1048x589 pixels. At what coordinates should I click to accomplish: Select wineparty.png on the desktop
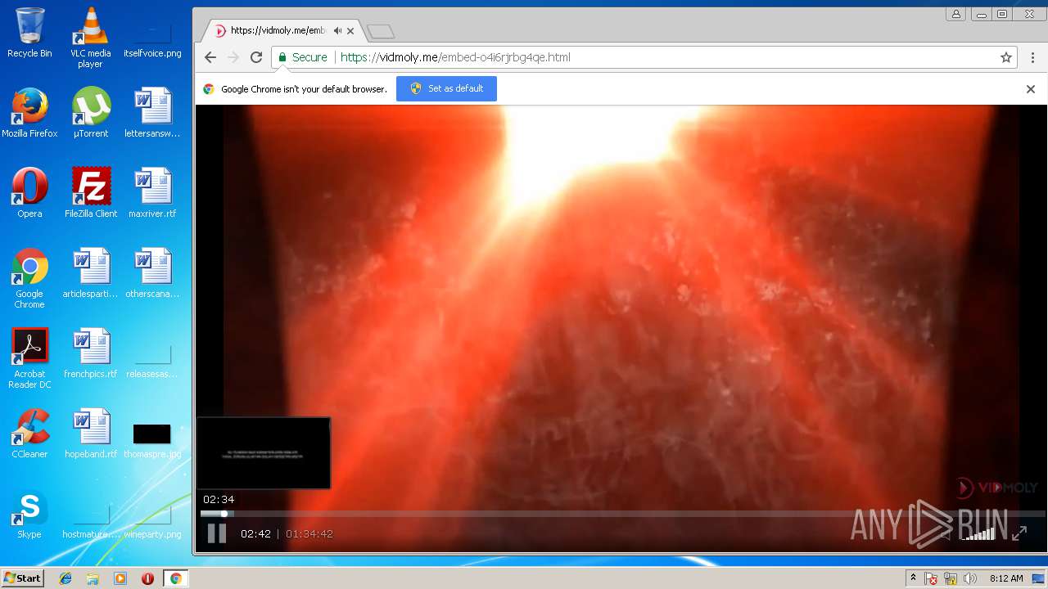click(152, 521)
